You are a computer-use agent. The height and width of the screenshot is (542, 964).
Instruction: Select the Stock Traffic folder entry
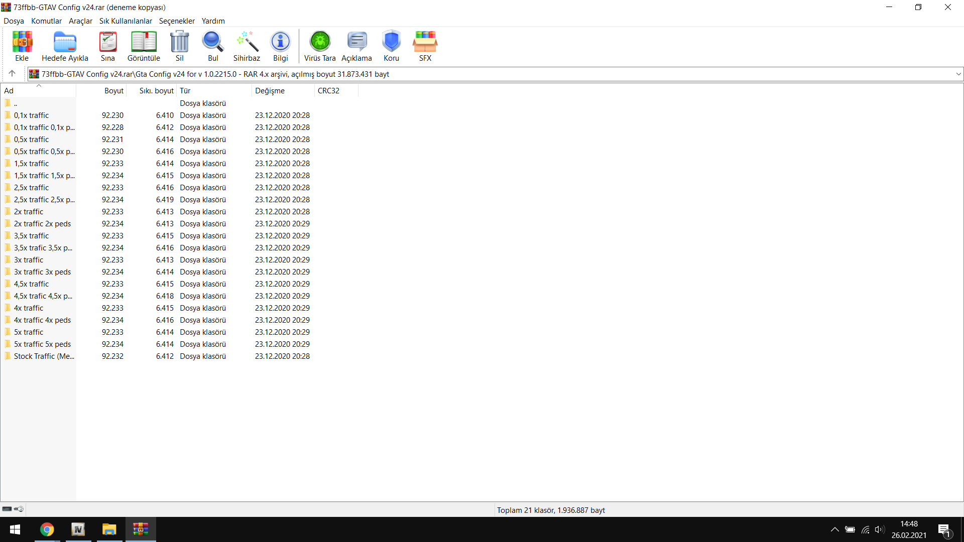point(44,356)
